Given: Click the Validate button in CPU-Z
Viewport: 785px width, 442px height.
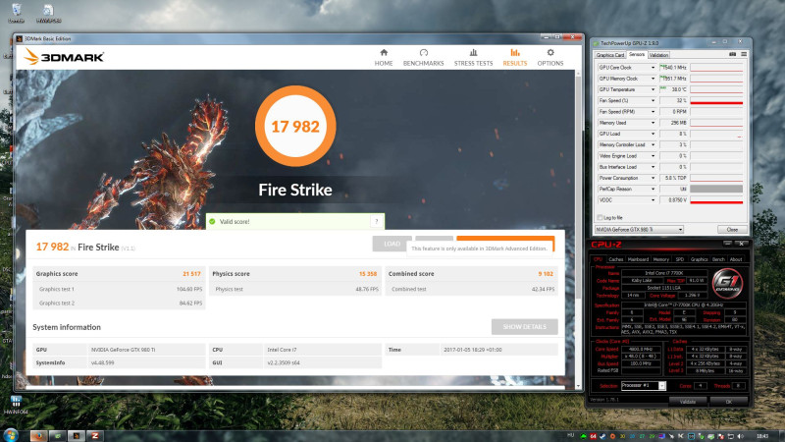Looking at the screenshot, I should point(688,402).
